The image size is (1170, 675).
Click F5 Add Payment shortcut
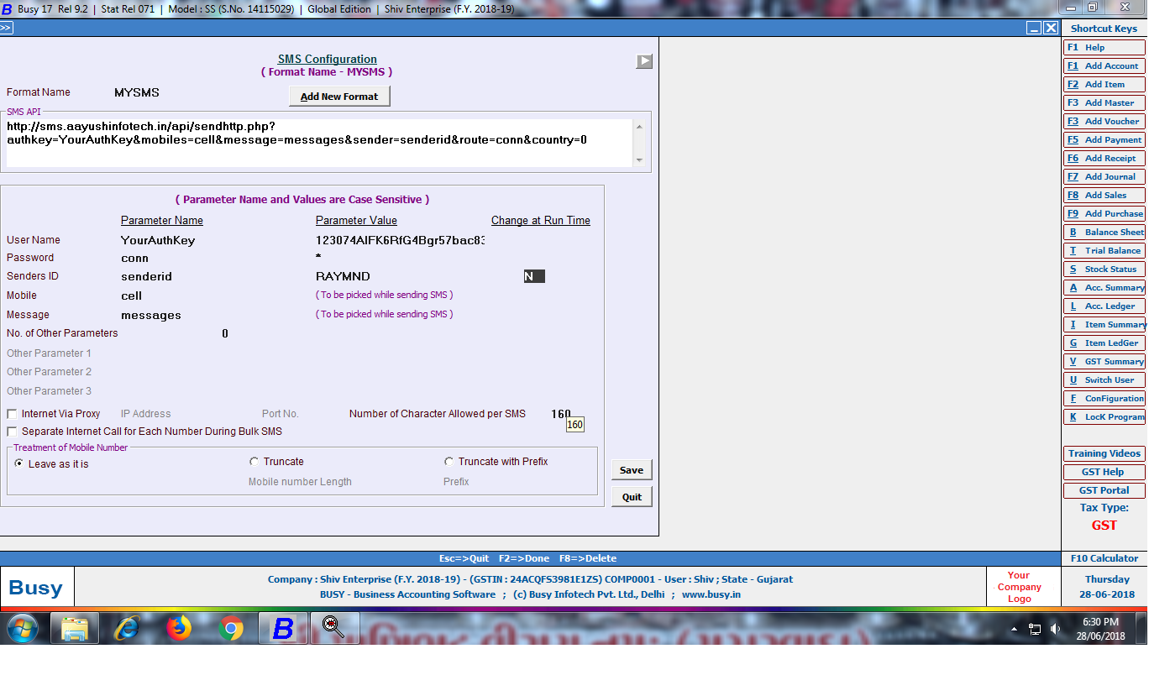click(x=1104, y=140)
